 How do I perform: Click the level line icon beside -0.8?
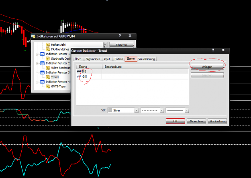tap(79, 77)
